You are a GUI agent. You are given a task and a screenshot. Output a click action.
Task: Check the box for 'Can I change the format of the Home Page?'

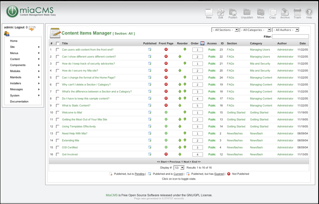click(x=57, y=77)
